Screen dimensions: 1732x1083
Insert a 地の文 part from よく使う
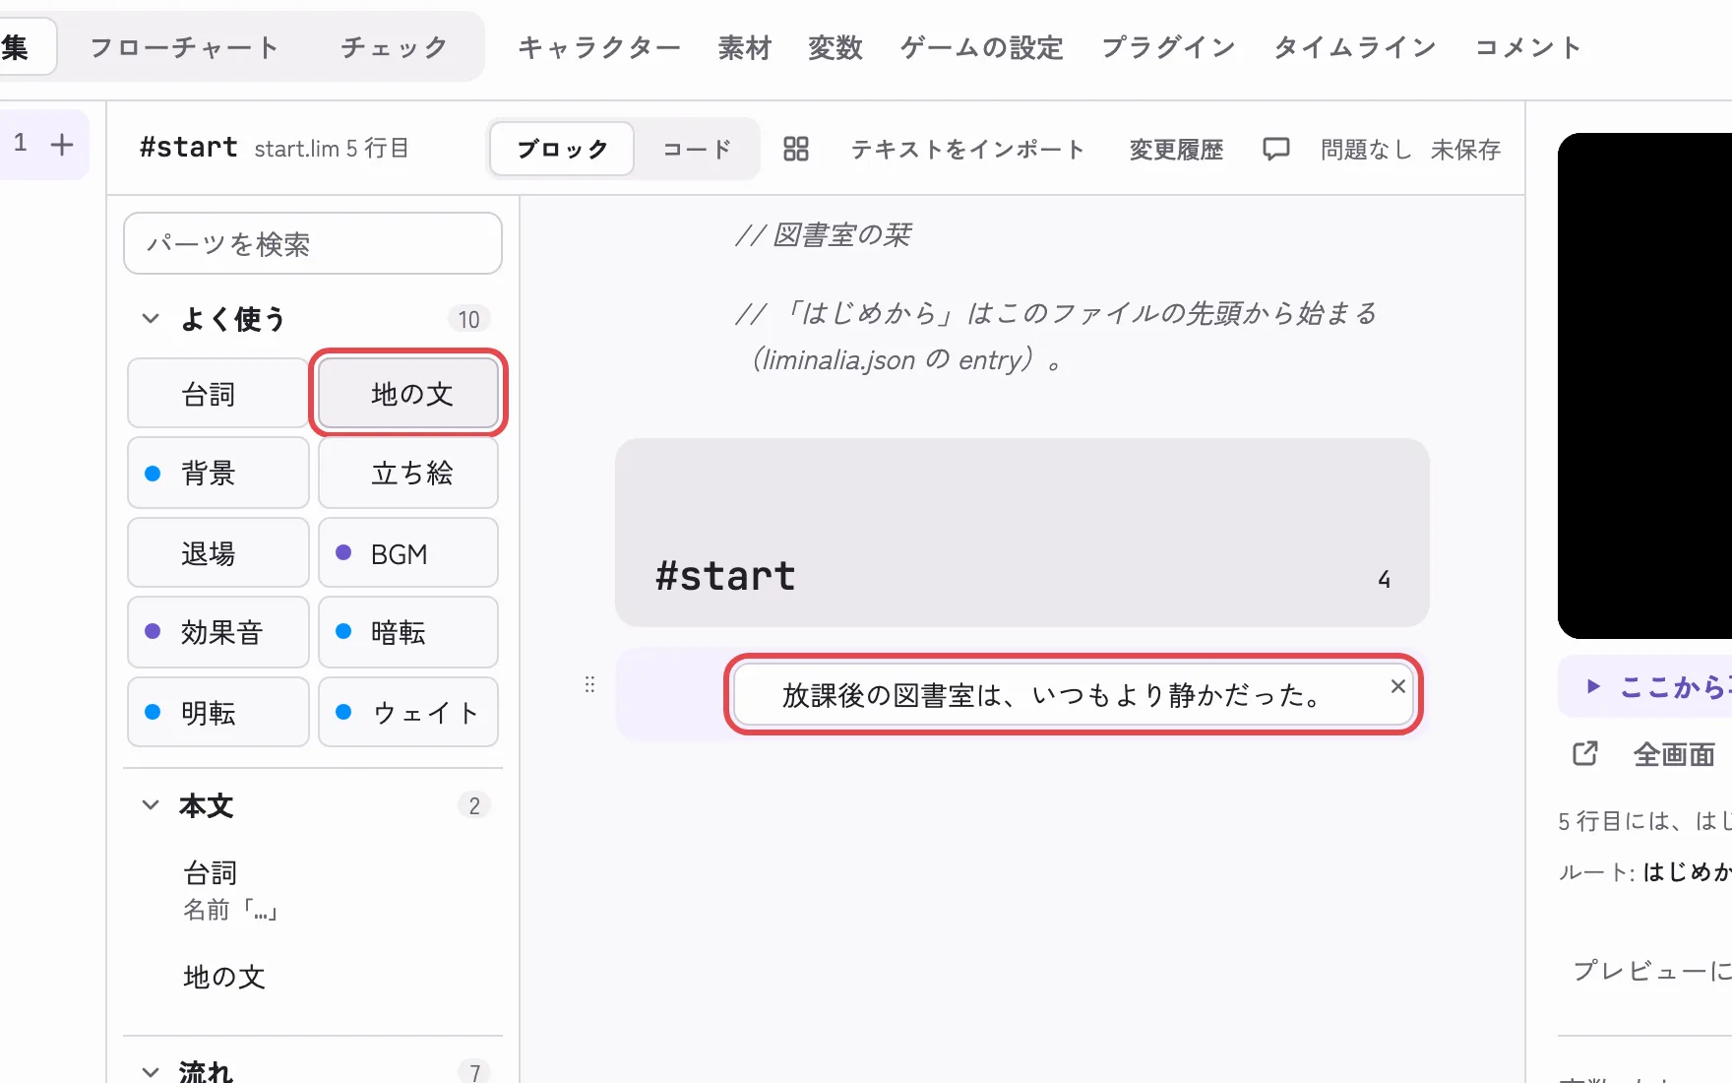[408, 394]
